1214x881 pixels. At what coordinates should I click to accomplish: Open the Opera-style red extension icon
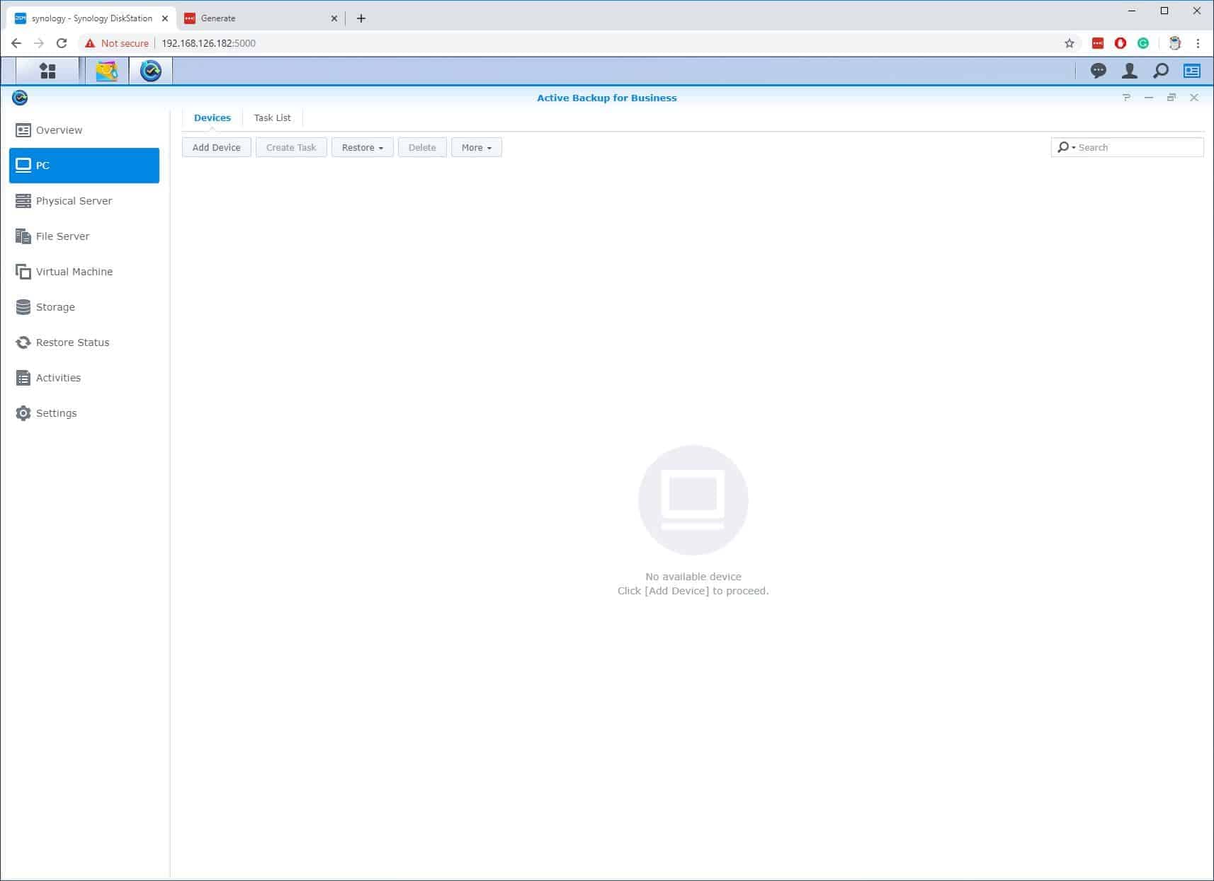[1121, 43]
